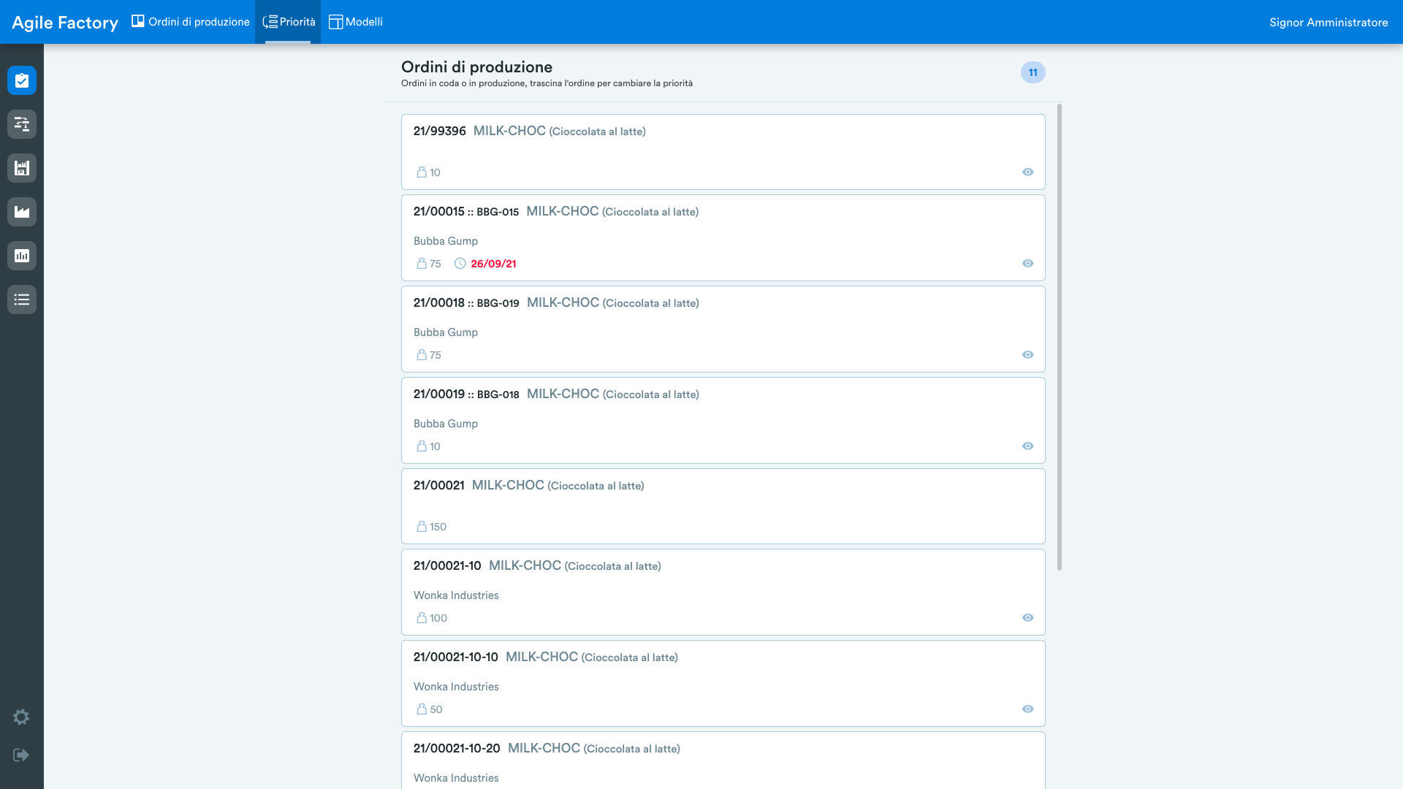Click Bubba Gump on order 21/00018

[446, 332]
